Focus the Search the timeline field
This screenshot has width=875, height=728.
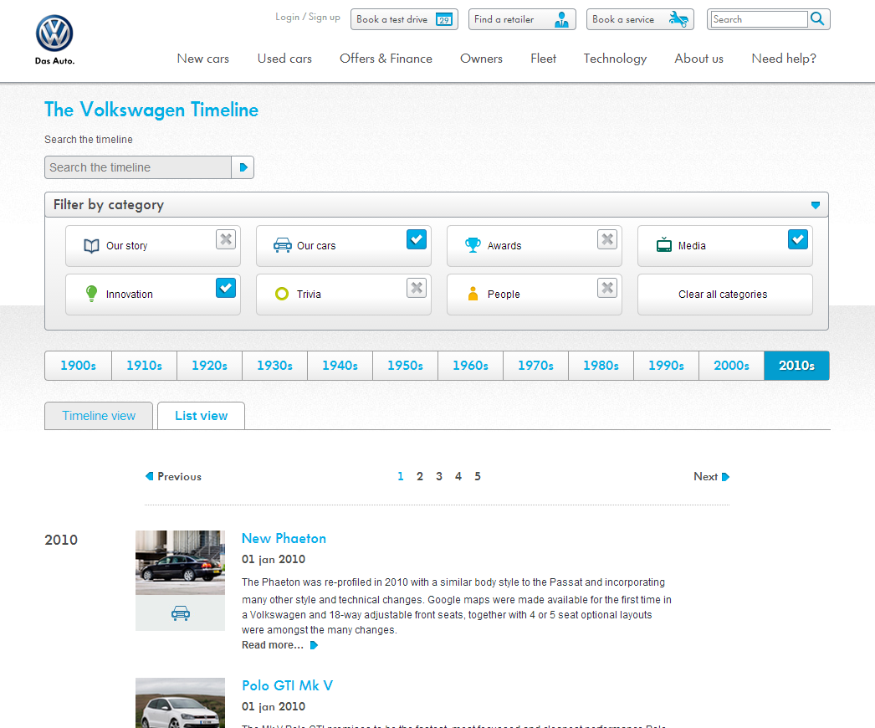pos(138,167)
